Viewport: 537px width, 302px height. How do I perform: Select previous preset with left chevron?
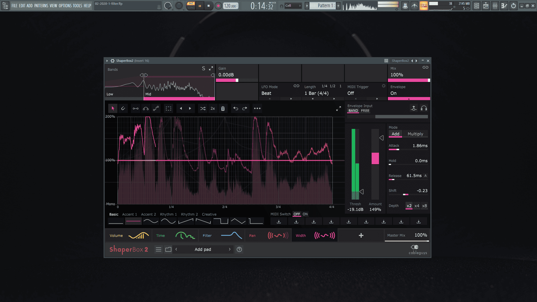tap(176, 249)
